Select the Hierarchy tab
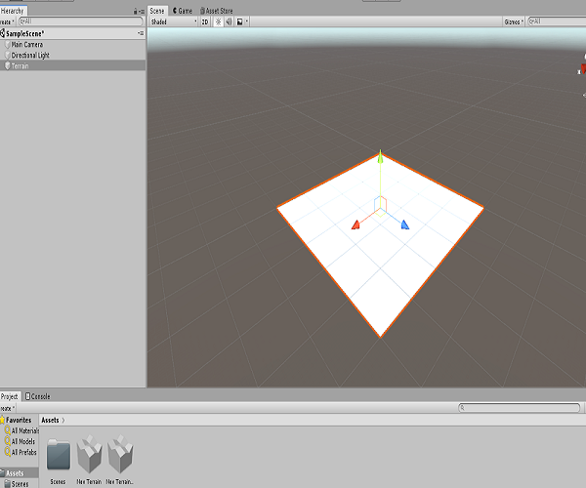The width and height of the screenshot is (586, 488). [13, 11]
